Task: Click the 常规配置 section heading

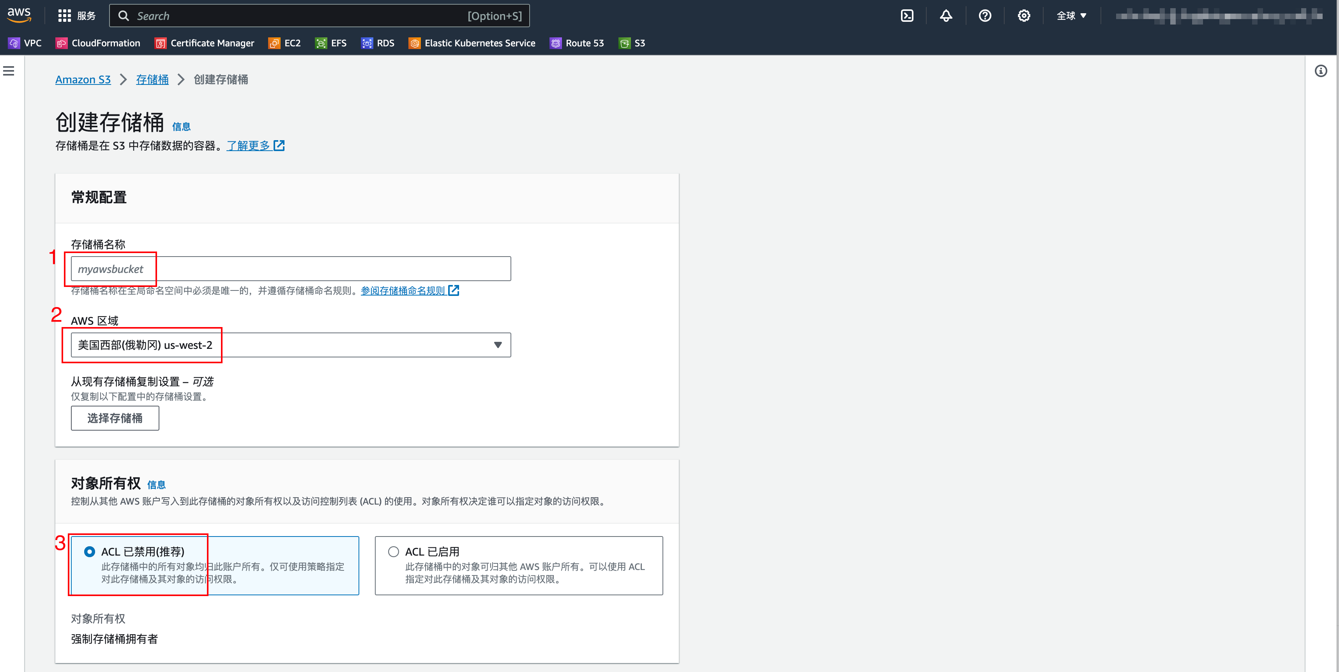Action: pos(99,197)
